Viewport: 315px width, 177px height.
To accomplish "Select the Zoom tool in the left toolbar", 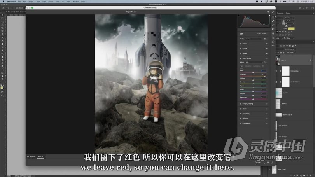I will pyautogui.click(x=2, y=79).
